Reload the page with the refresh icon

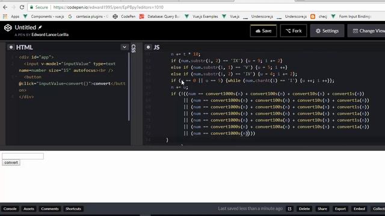coord(22,7)
